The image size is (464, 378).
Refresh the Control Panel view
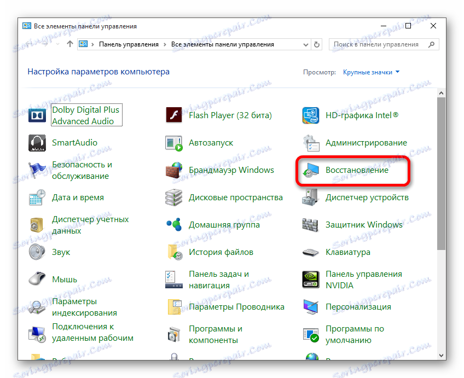click(x=317, y=45)
